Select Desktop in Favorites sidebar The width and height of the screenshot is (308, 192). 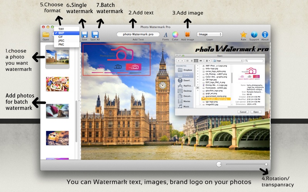[x=185, y=91]
